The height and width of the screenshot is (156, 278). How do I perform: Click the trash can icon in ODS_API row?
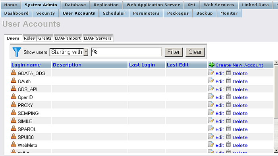pyautogui.click(x=228, y=88)
